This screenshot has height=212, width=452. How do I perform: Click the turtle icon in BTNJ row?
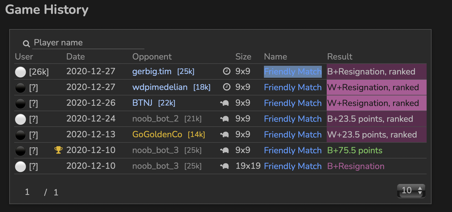(x=224, y=103)
